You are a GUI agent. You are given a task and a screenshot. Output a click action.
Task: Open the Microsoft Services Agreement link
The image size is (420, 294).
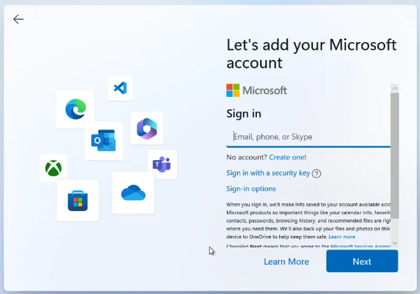click(x=360, y=246)
